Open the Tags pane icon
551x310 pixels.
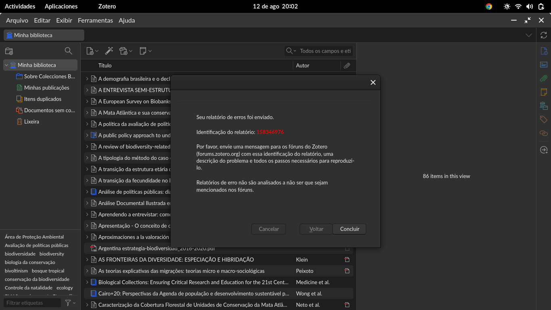point(544,119)
